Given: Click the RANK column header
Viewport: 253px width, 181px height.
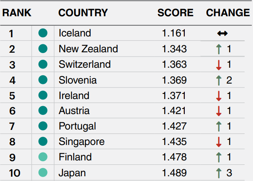Looking at the screenshot, I should [17, 13].
